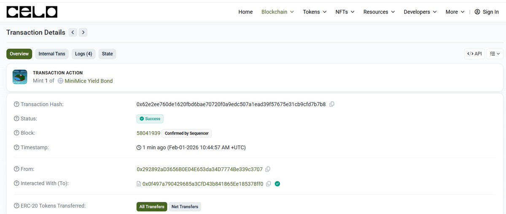Switch to Internal Txns tab
The height and width of the screenshot is (214, 506).
point(52,54)
